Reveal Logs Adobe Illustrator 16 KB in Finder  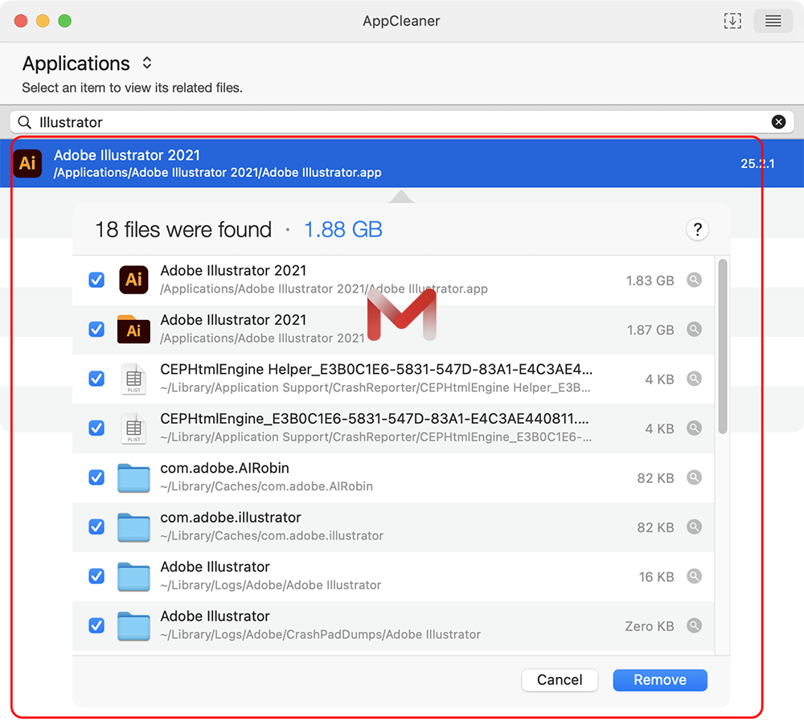click(x=694, y=576)
